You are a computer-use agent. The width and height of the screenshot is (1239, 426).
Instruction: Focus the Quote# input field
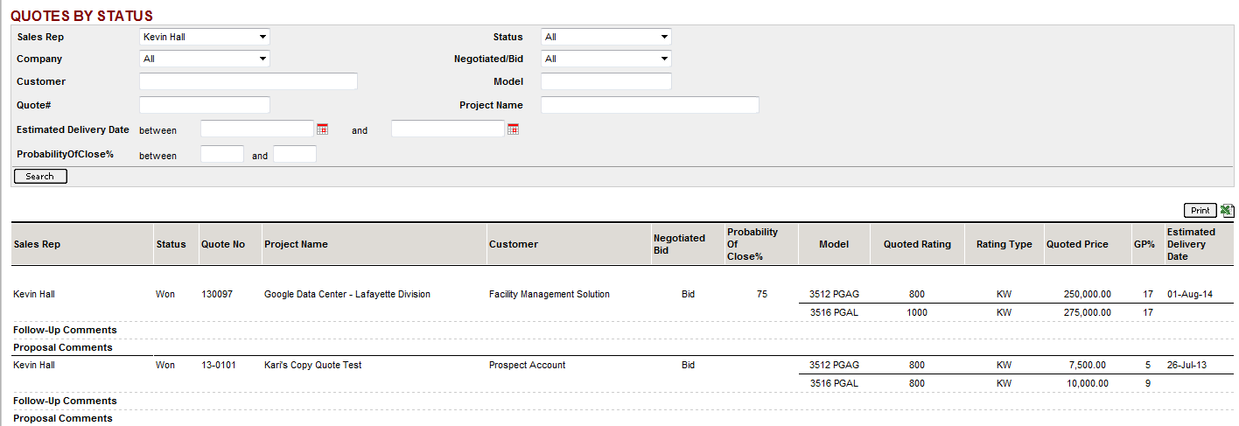point(205,105)
